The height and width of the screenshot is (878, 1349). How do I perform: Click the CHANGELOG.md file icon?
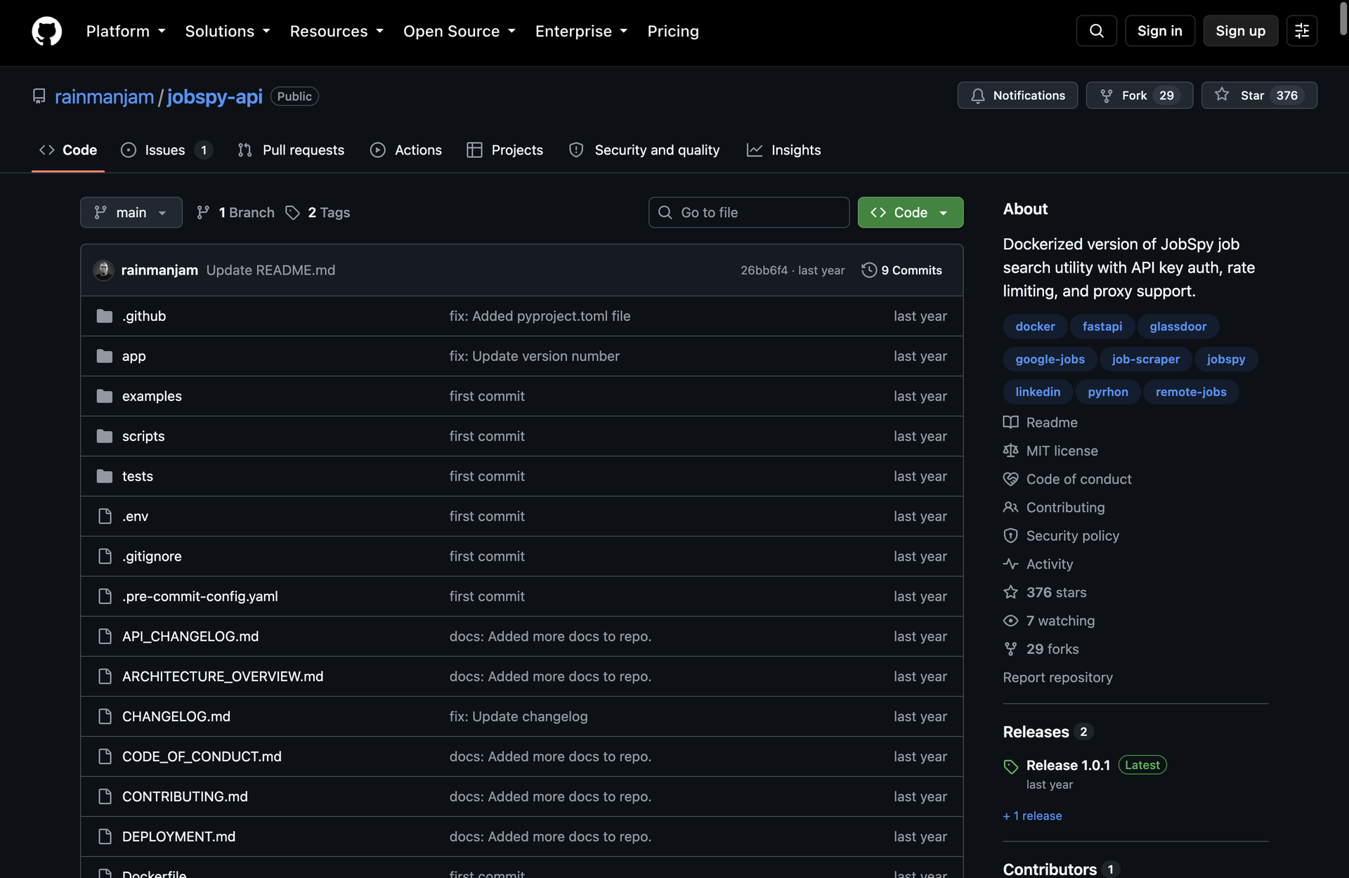(x=105, y=716)
